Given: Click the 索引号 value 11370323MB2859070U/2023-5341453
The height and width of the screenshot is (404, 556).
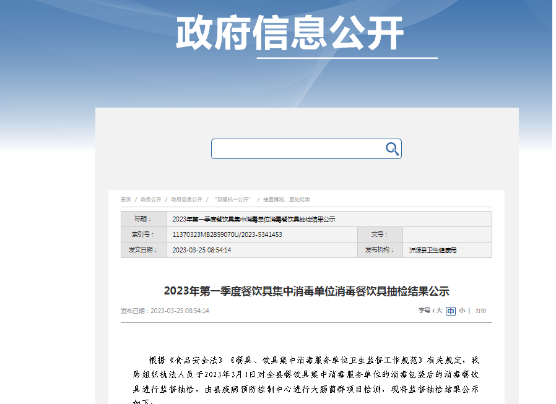Looking at the screenshot, I should point(227,234).
